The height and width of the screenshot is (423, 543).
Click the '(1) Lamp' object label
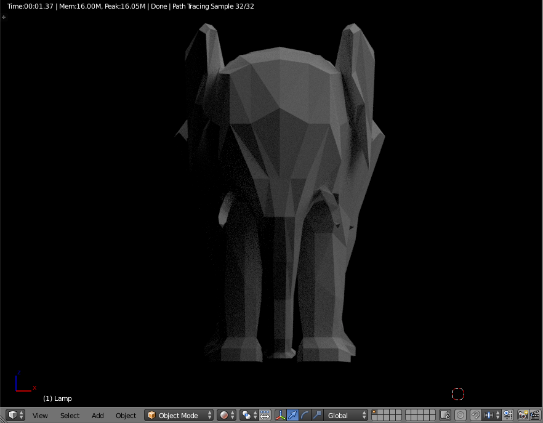coord(57,398)
